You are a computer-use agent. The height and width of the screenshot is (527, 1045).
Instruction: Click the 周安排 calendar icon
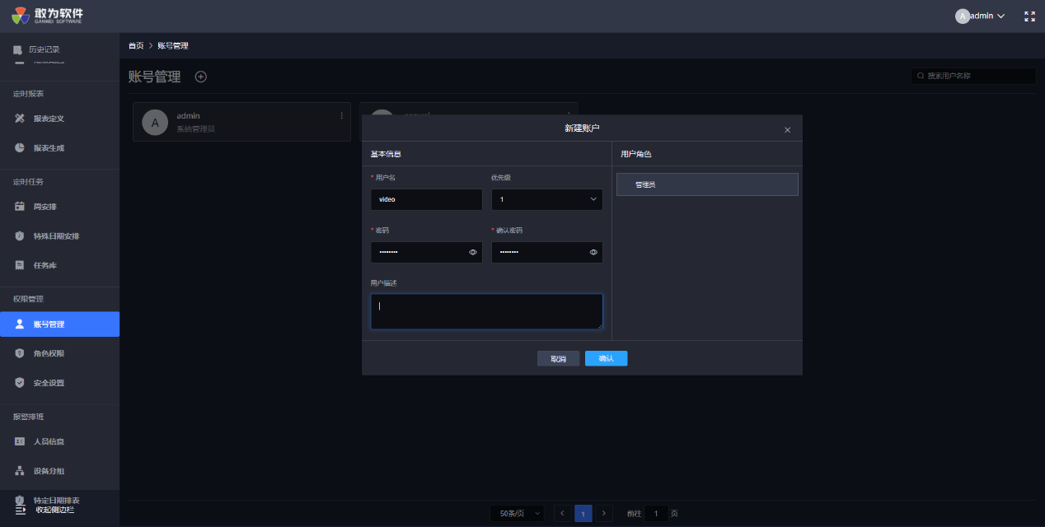click(x=20, y=207)
